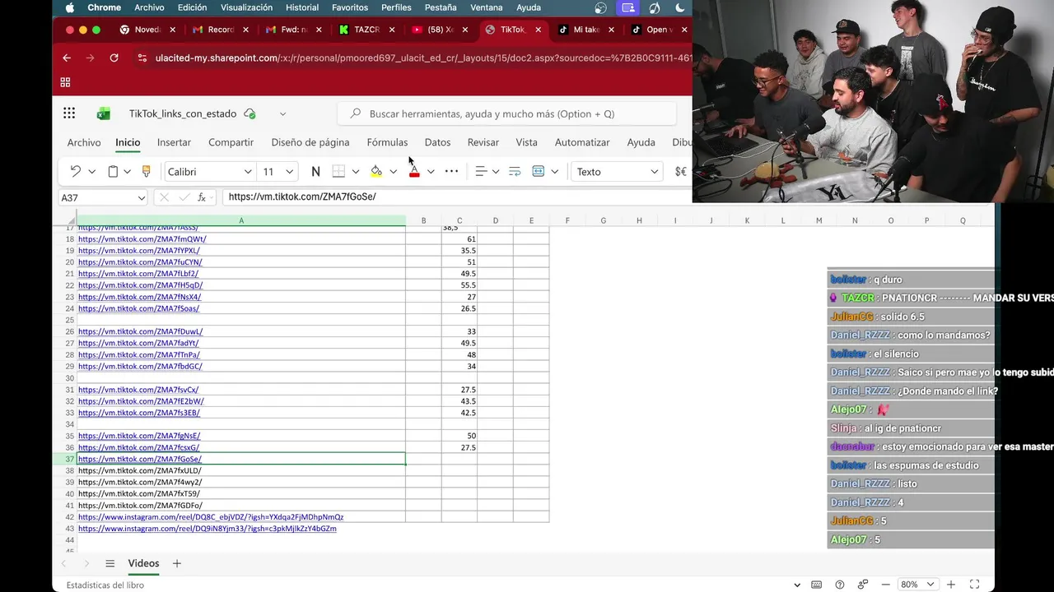Open the Texto number format dropdown
This screenshot has width=1054, height=592.
618,171
